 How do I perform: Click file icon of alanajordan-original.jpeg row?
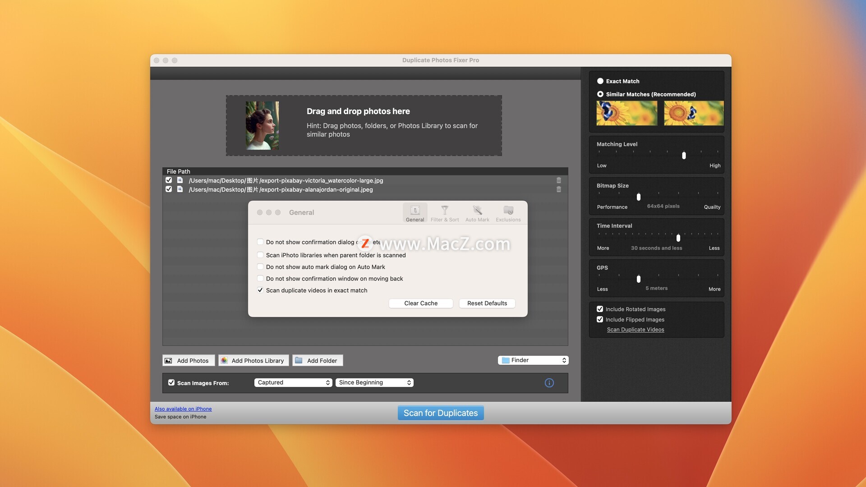(x=180, y=189)
